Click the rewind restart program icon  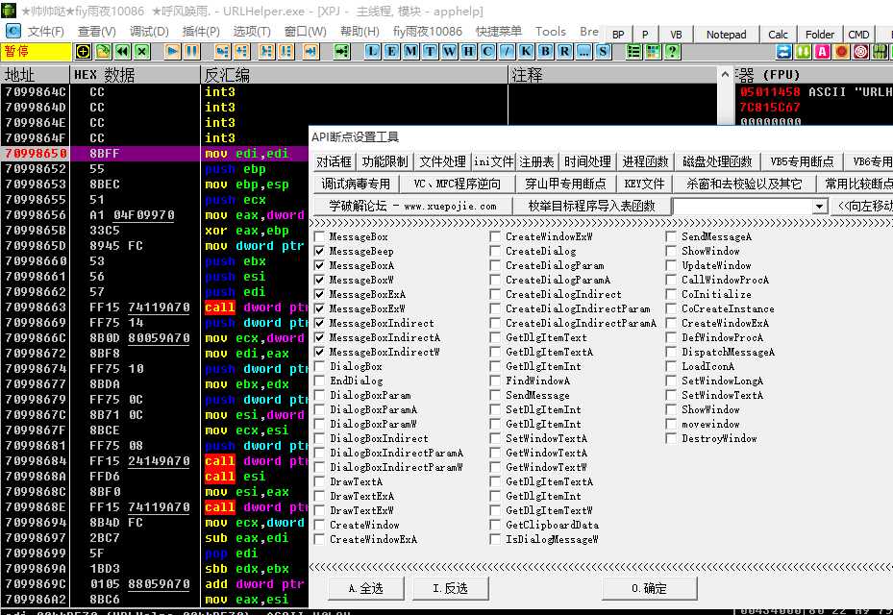pos(122,52)
